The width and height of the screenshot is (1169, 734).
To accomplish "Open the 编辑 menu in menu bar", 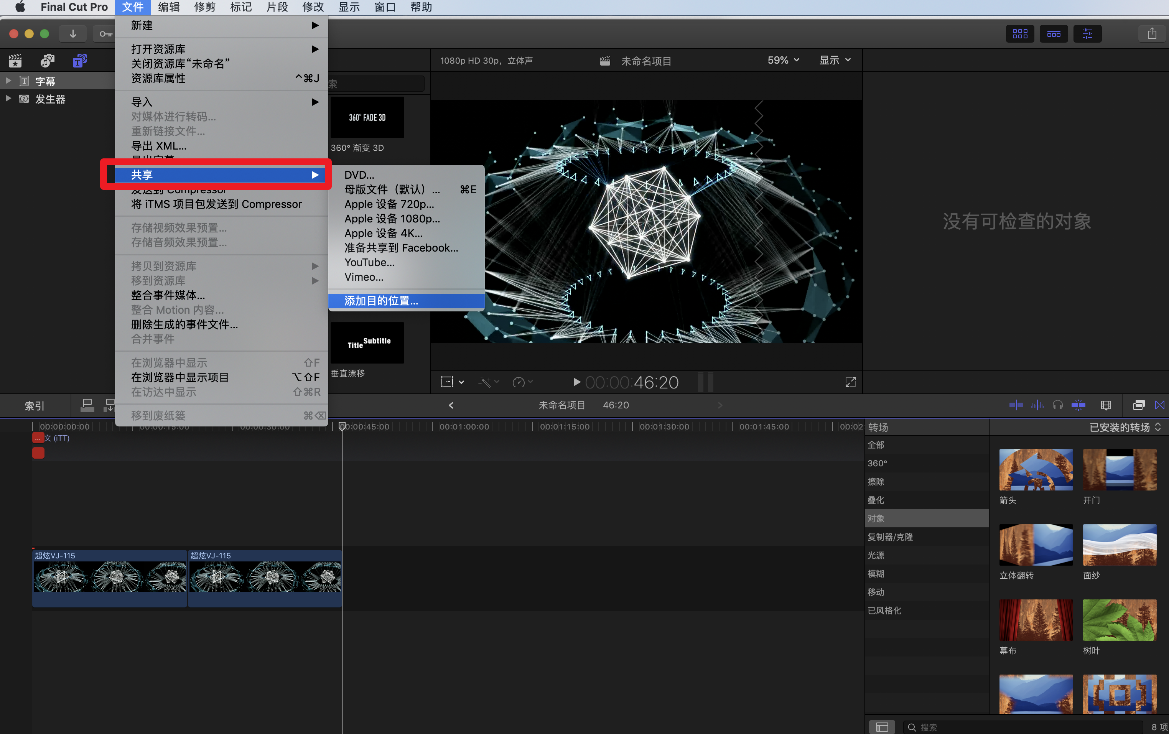I will pos(168,7).
